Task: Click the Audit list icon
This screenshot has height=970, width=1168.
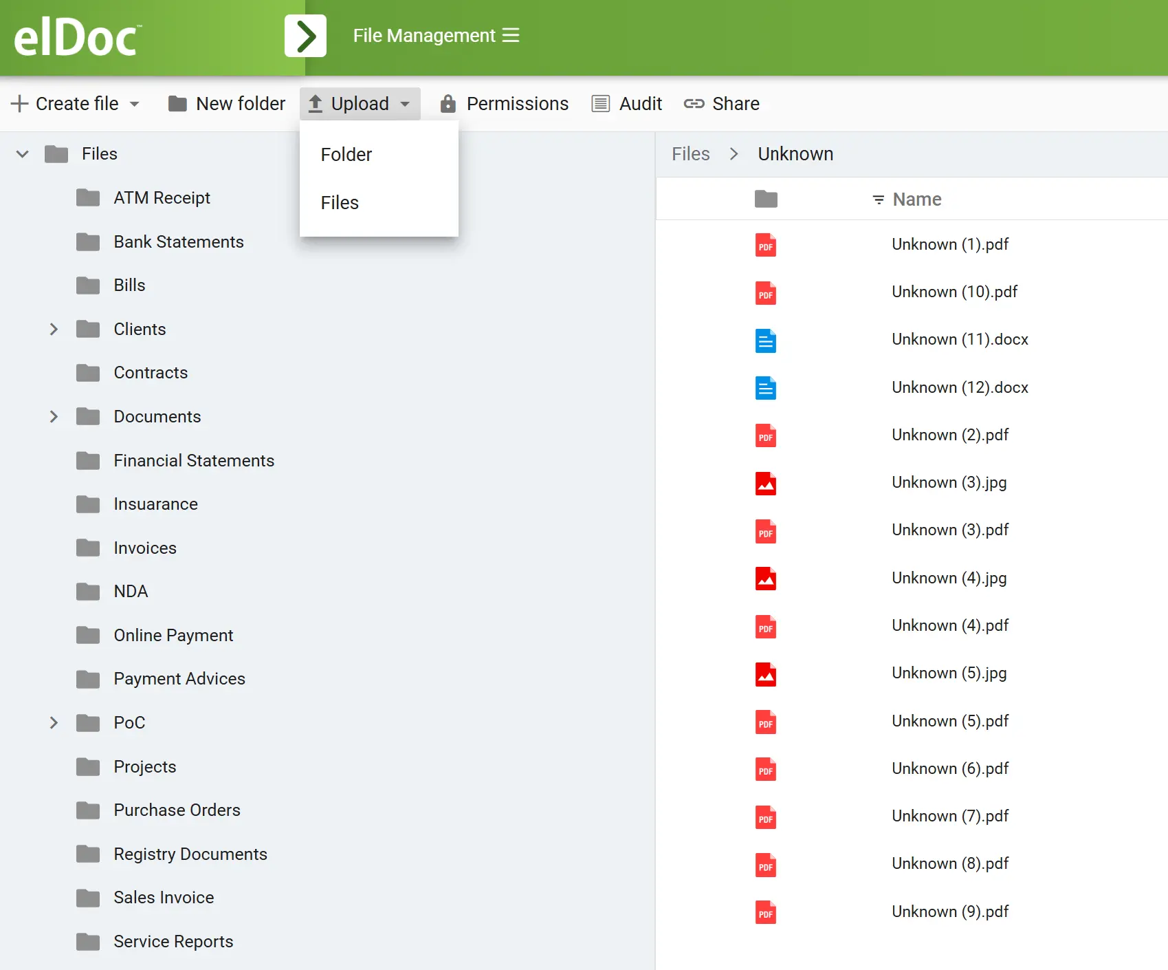Action: (601, 104)
